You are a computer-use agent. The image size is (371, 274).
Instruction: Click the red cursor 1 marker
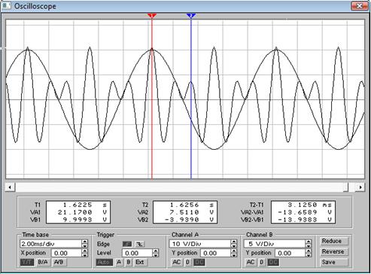click(152, 16)
